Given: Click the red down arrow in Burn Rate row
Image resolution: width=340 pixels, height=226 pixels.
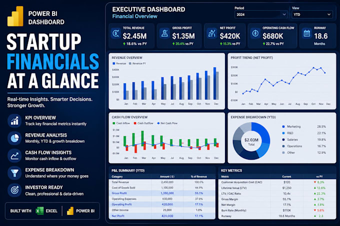Looking at the screenshot, I should click(315, 210).
